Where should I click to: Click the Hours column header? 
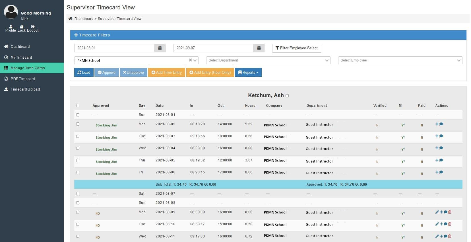[250, 106]
